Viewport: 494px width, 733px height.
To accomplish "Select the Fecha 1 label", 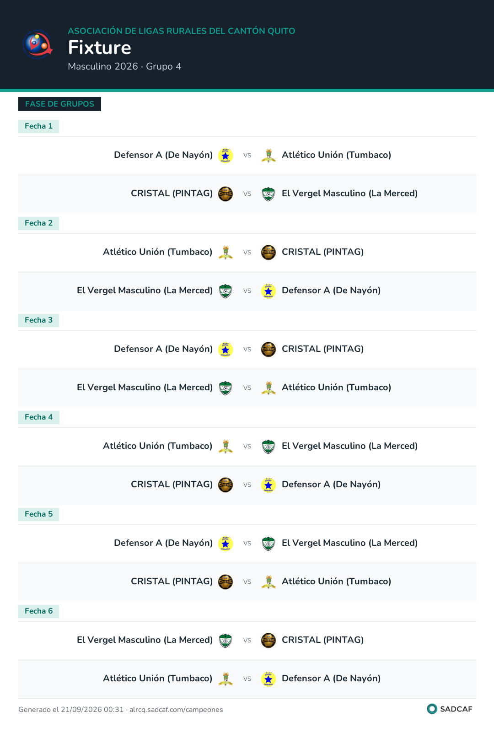I will click(38, 126).
